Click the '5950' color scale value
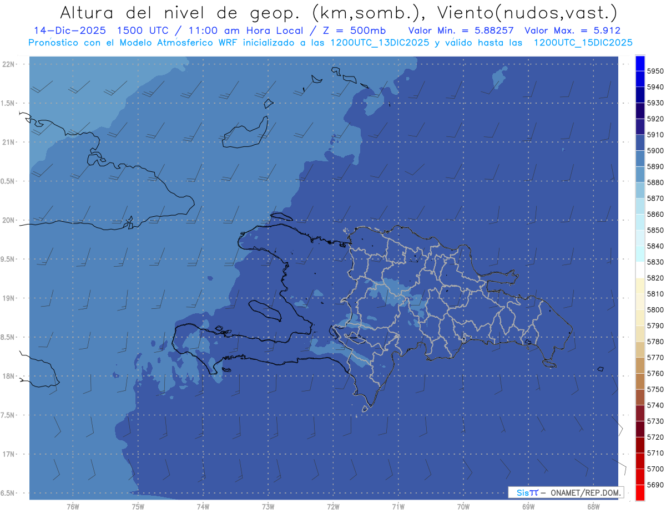The width and height of the screenshot is (666, 514). tap(655, 72)
